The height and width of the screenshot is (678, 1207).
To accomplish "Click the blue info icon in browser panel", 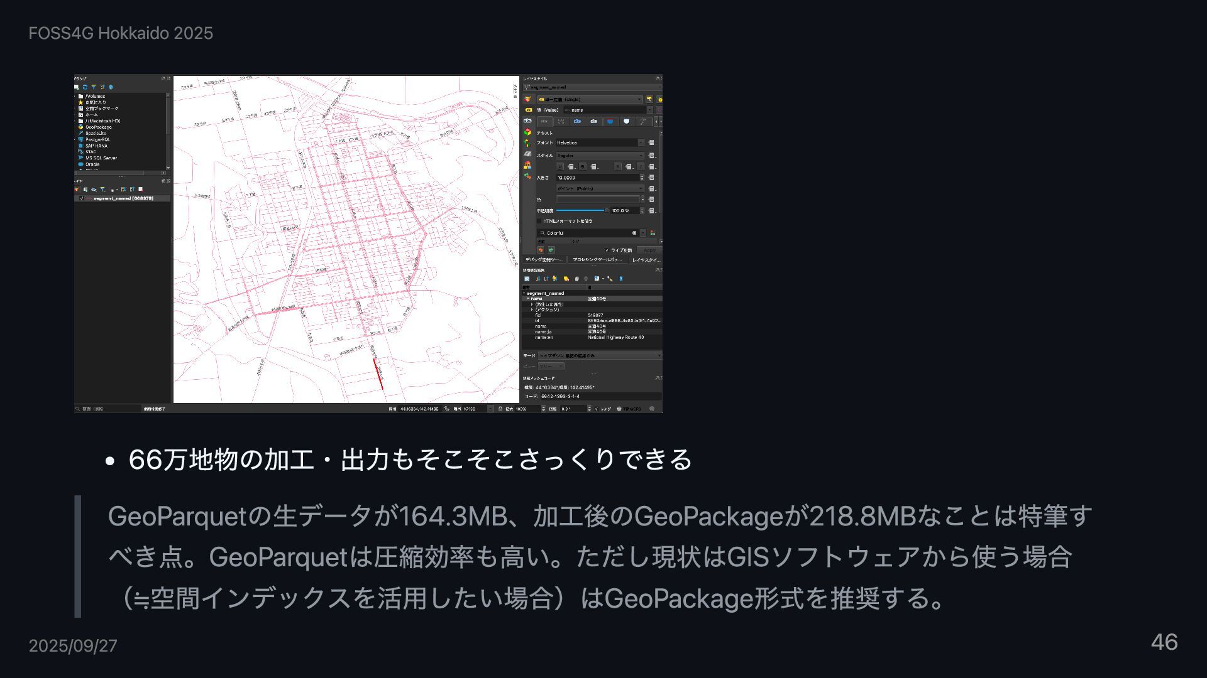I will [111, 87].
